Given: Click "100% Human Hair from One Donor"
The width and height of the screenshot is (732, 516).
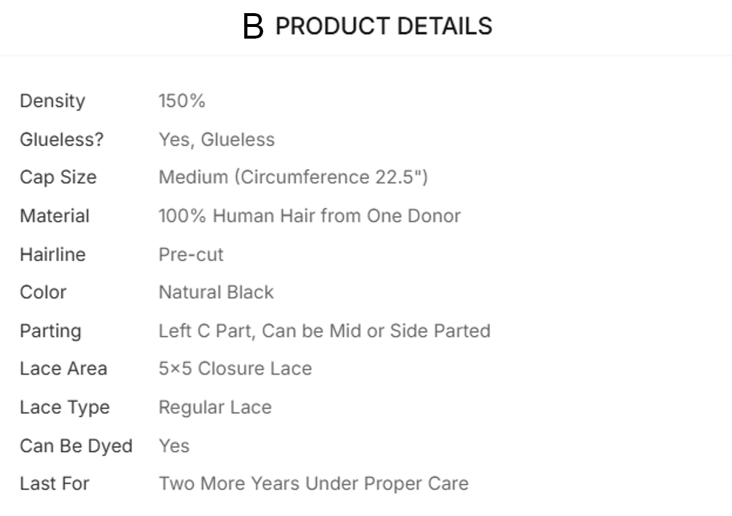Looking at the screenshot, I should tap(310, 216).
